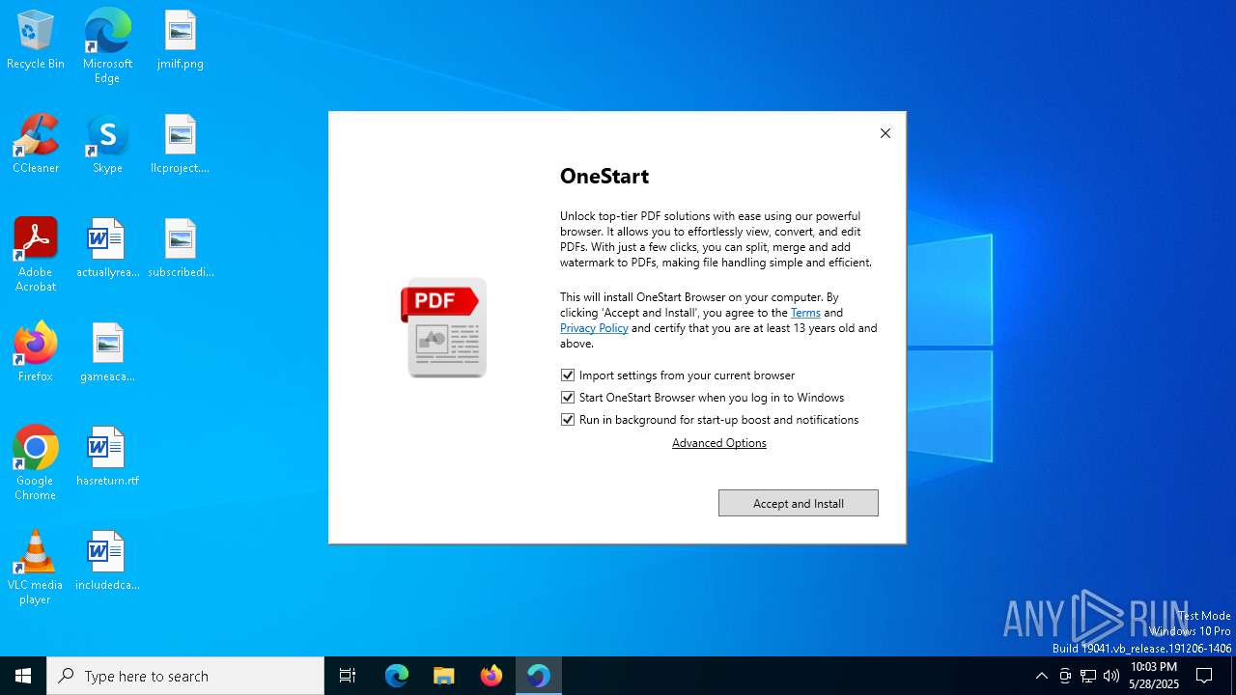Select the Skype desktop shortcut
Image resolution: width=1236 pixels, height=695 pixels.
pos(107,144)
